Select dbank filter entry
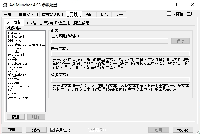 [26, 60]
